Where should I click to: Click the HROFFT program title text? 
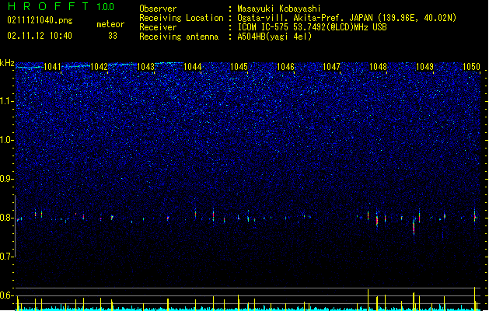pos(48,6)
